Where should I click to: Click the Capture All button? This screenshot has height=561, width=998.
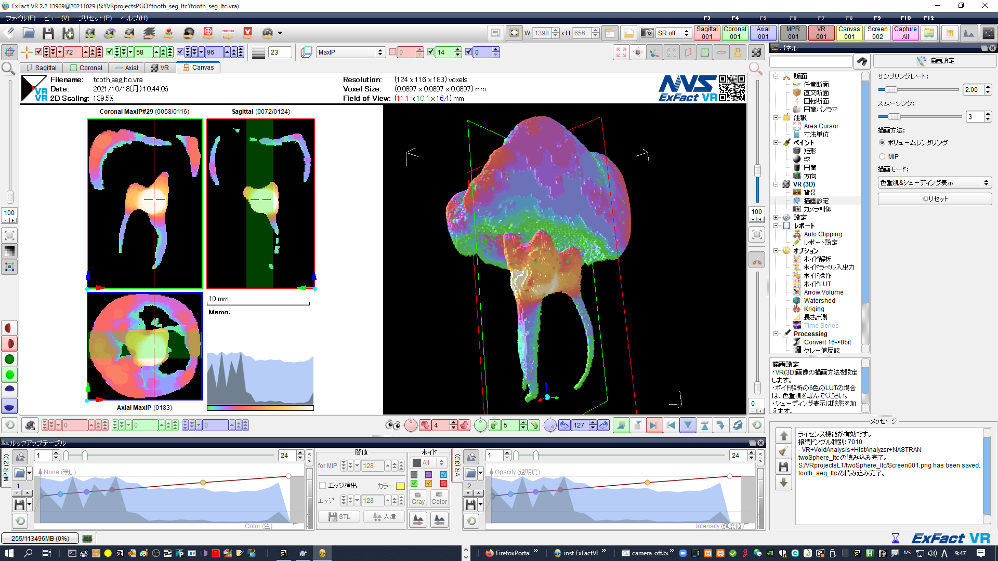point(905,33)
